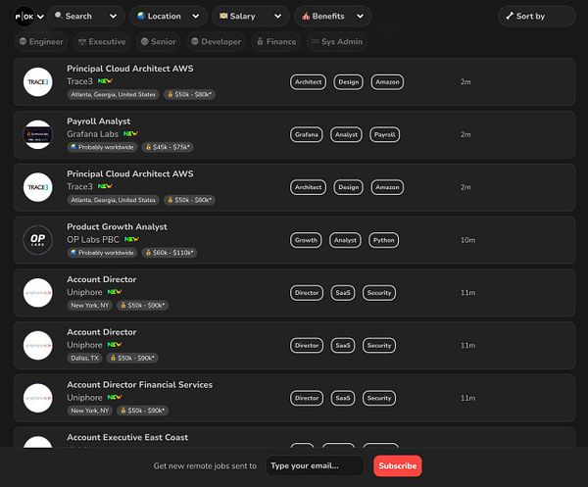Click the Grafana tag on Payroll Analyst
The image size is (588, 487).
(x=307, y=134)
